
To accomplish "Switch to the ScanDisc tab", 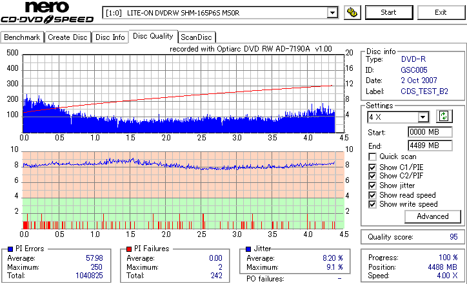I will click(196, 37).
